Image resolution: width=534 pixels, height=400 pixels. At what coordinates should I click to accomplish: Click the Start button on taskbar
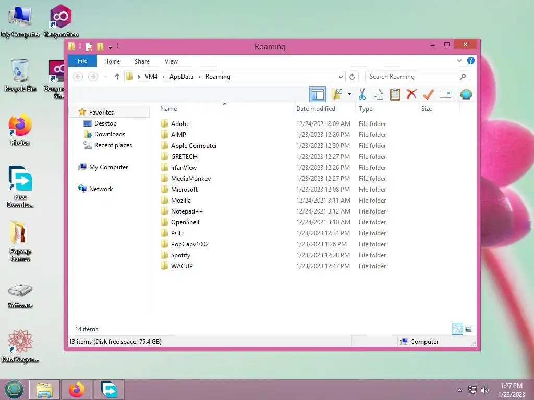(x=14, y=390)
